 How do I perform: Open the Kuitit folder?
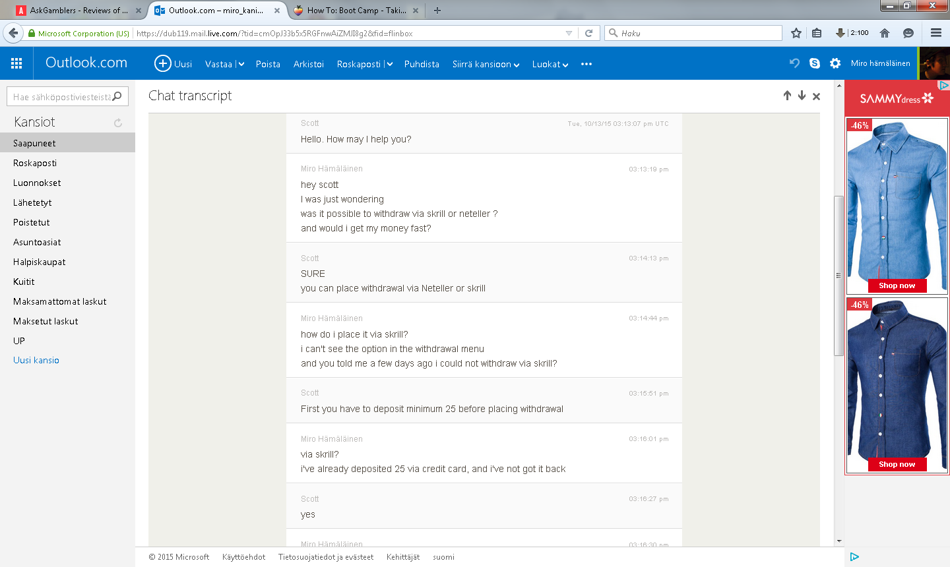67,282
